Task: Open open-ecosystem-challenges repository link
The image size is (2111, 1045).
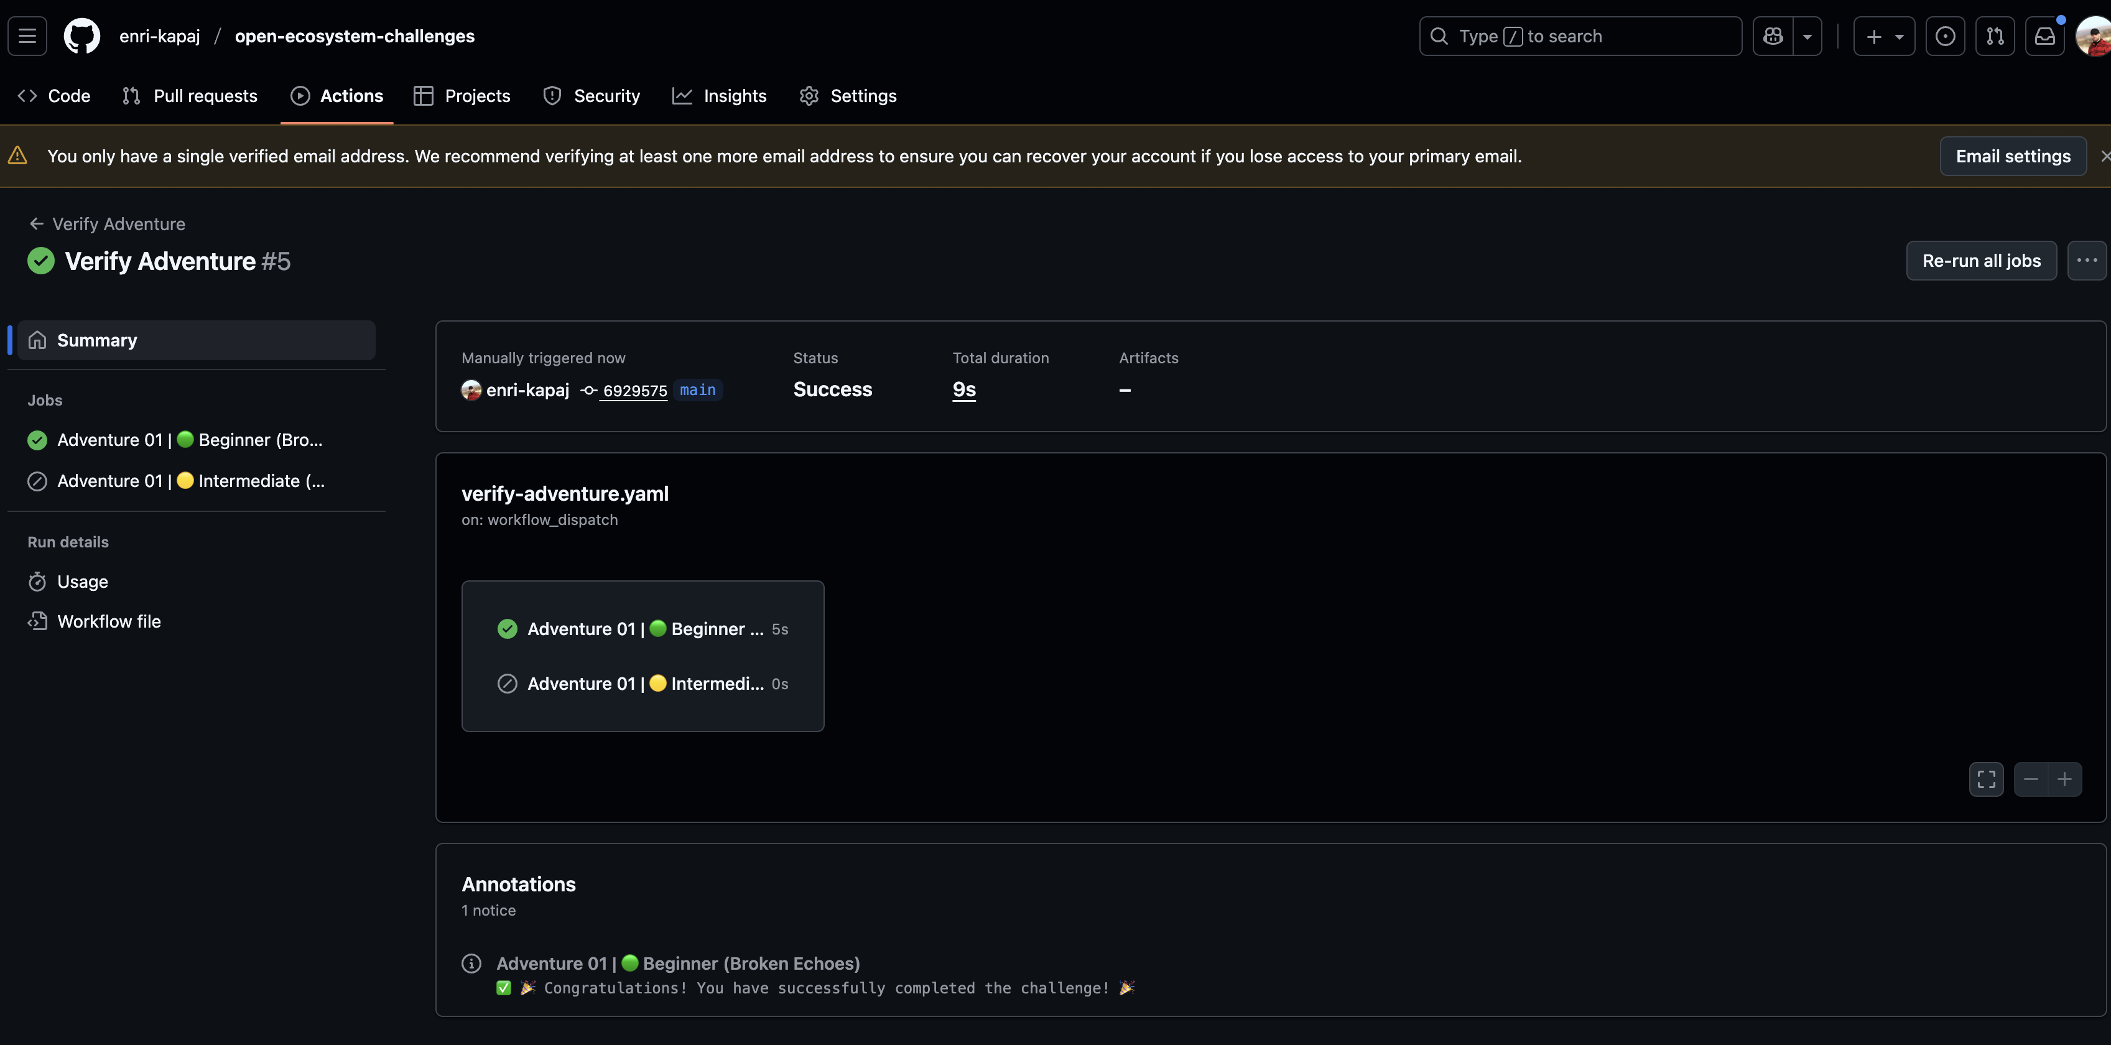Action: (x=354, y=36)
